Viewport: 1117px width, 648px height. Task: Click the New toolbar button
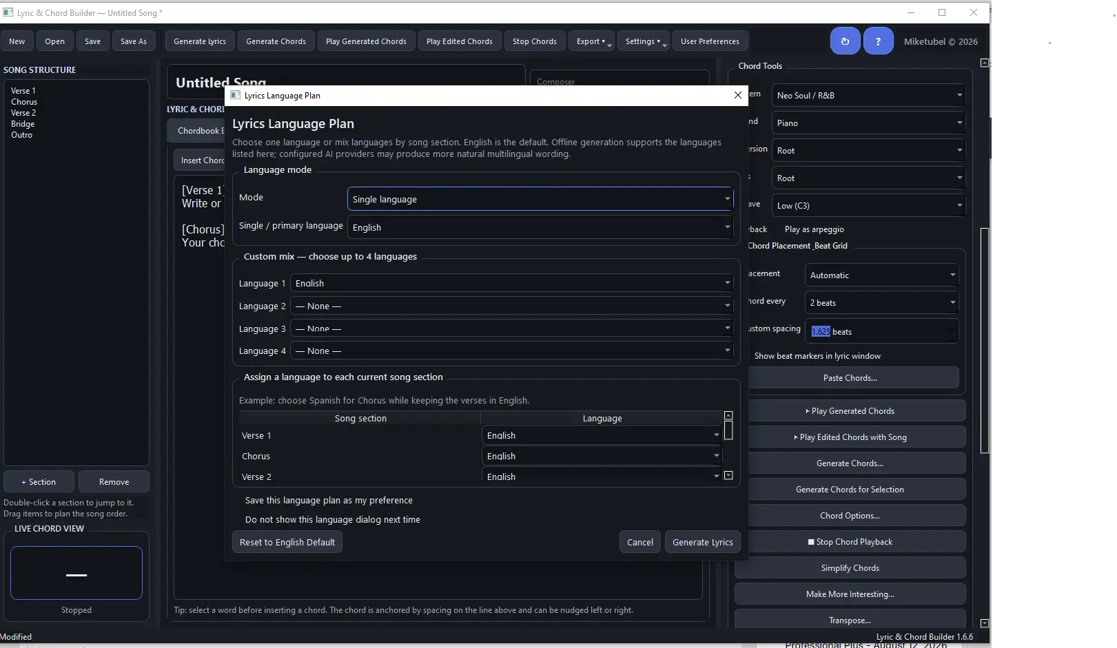(17, 41)
